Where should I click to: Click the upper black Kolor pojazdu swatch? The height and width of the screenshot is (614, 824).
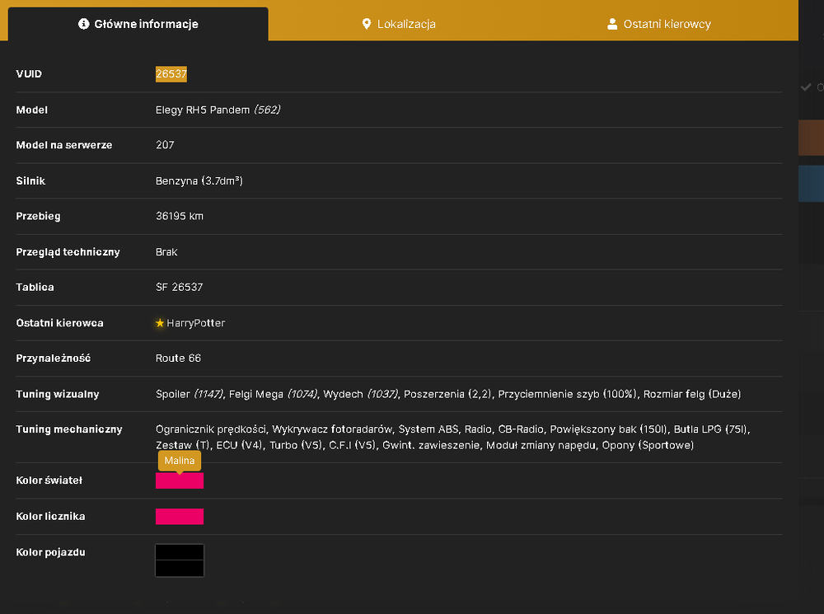(179, 552)
